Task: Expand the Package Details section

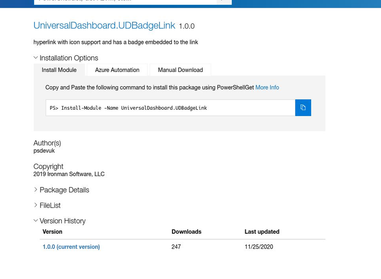Action: [61, 190]
